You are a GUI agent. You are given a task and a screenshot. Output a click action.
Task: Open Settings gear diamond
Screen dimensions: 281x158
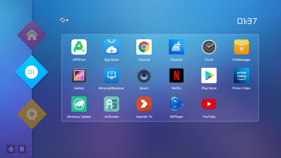tap(32, 114)
